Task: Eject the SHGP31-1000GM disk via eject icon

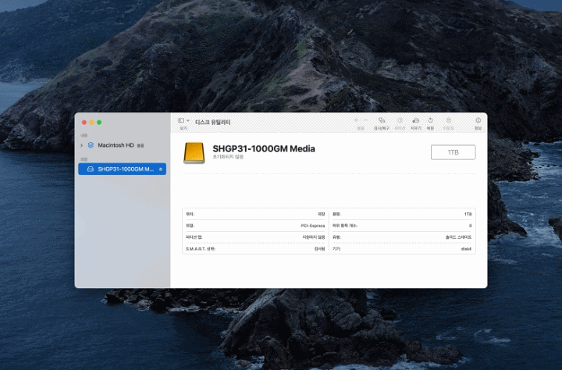Action: [161, 169]
